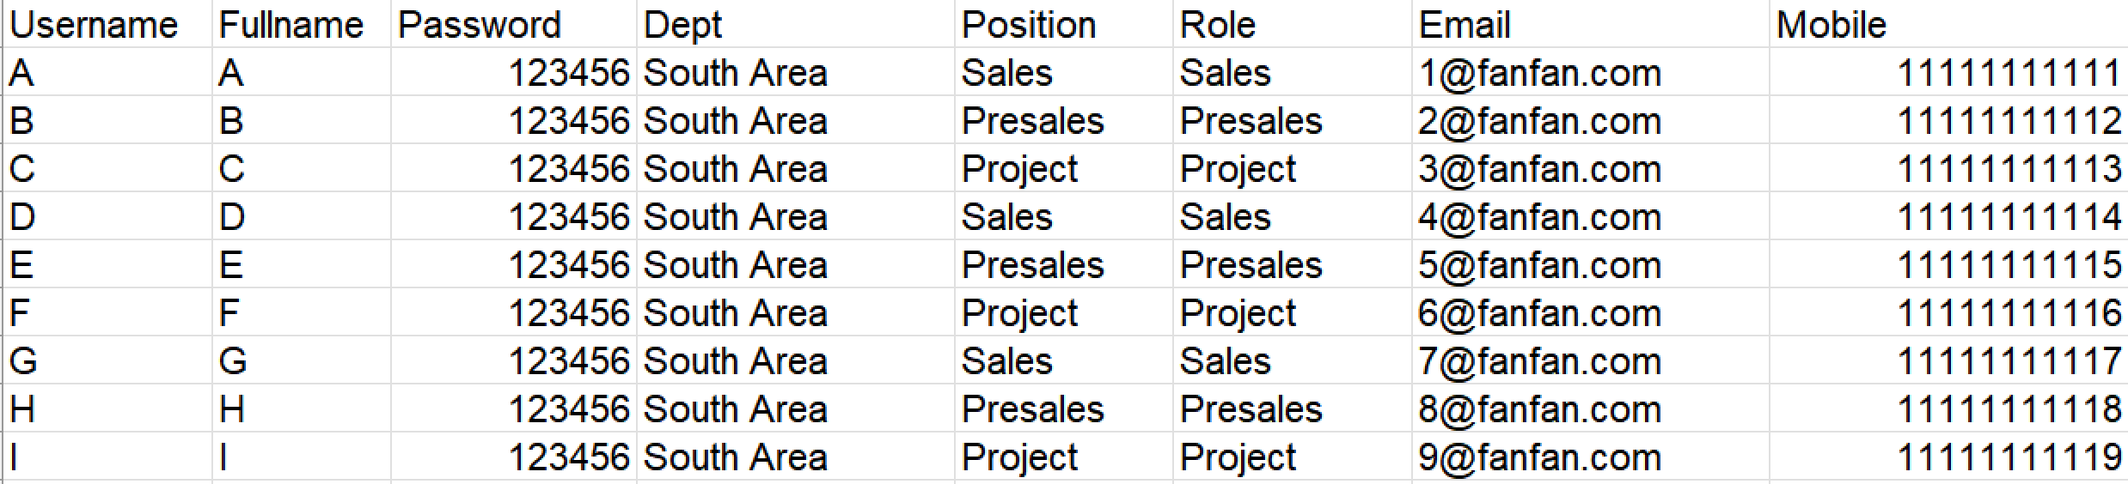Select fullname cell containing G
The height and width of the screenshot is (484, 2128).
[x=232, y=361]
